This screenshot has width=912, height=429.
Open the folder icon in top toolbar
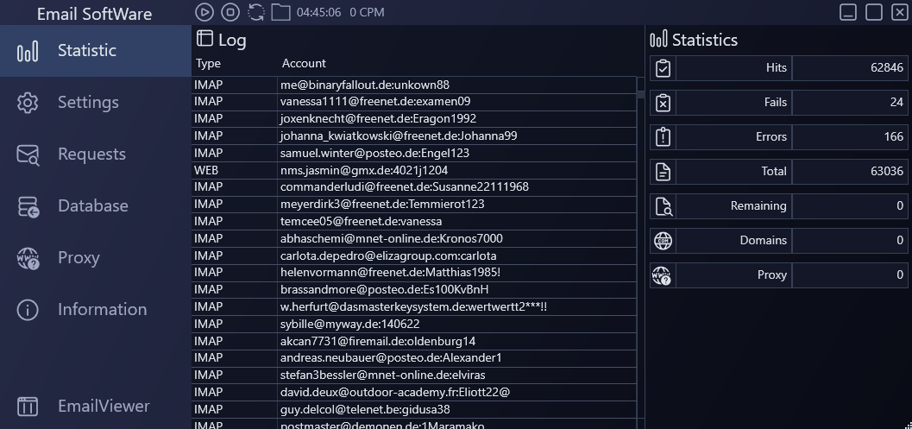[280, 12]
